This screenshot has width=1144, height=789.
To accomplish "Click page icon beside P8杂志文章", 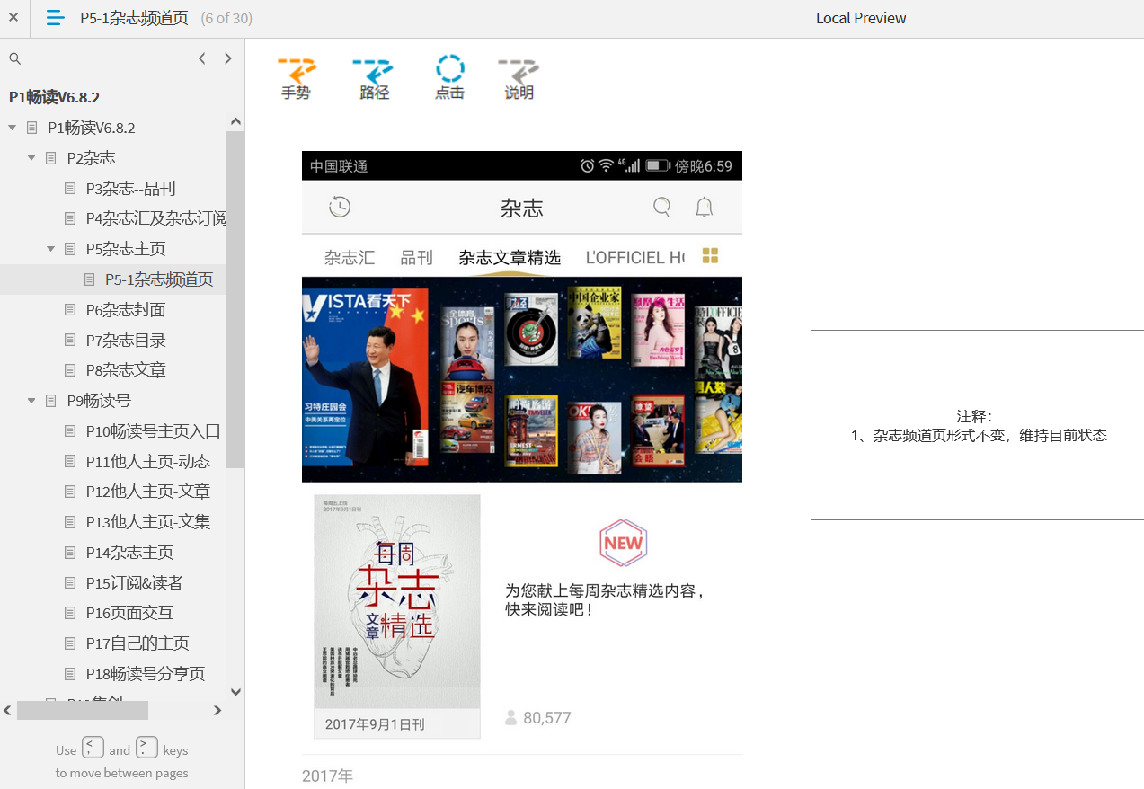I will [x=71, y=370].
